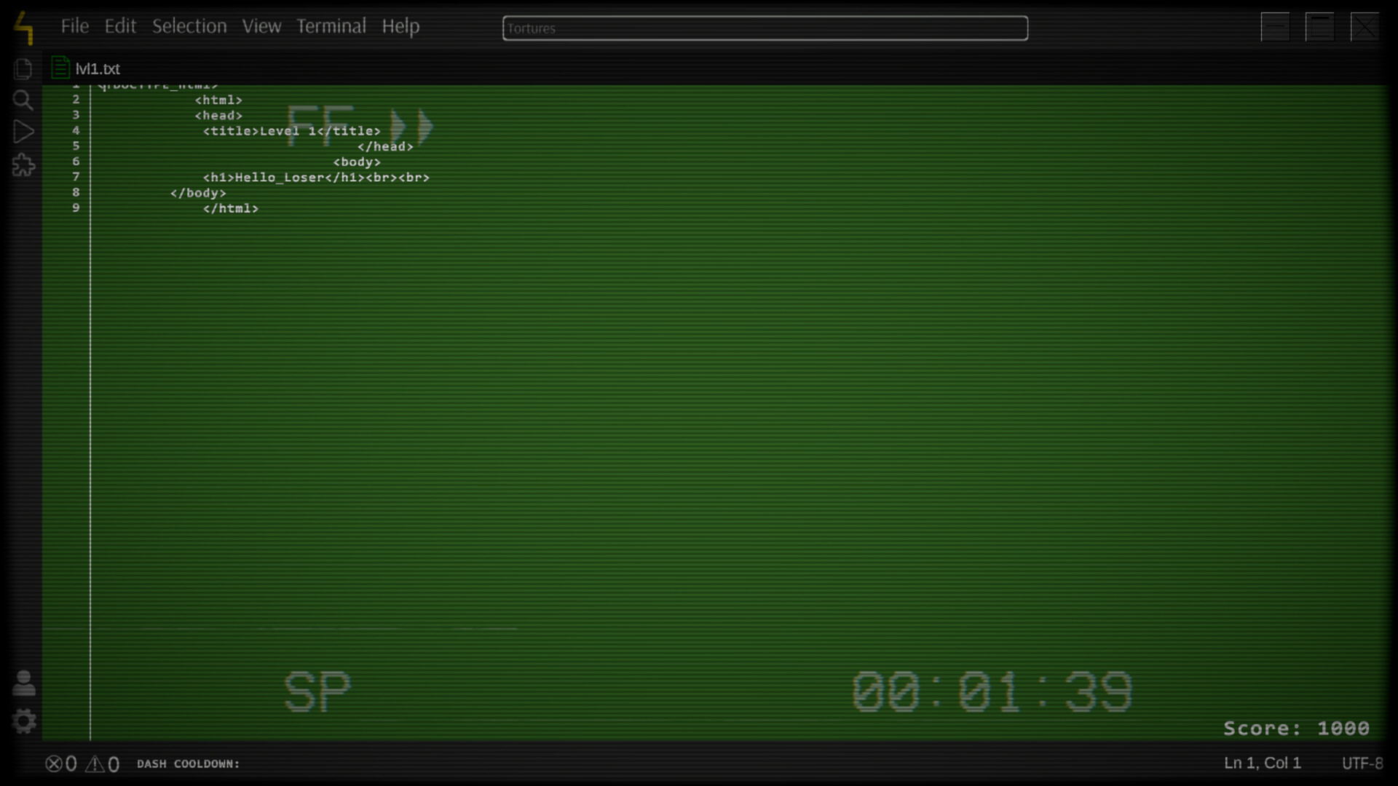The width and height of the screenshot is (1398, 786).
Task: Click the Hello_Loser h1 code line
Action: click(x=316, y=178)
